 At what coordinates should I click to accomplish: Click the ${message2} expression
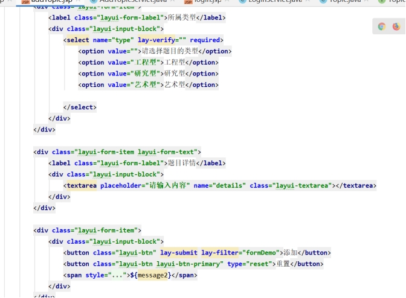150,275
